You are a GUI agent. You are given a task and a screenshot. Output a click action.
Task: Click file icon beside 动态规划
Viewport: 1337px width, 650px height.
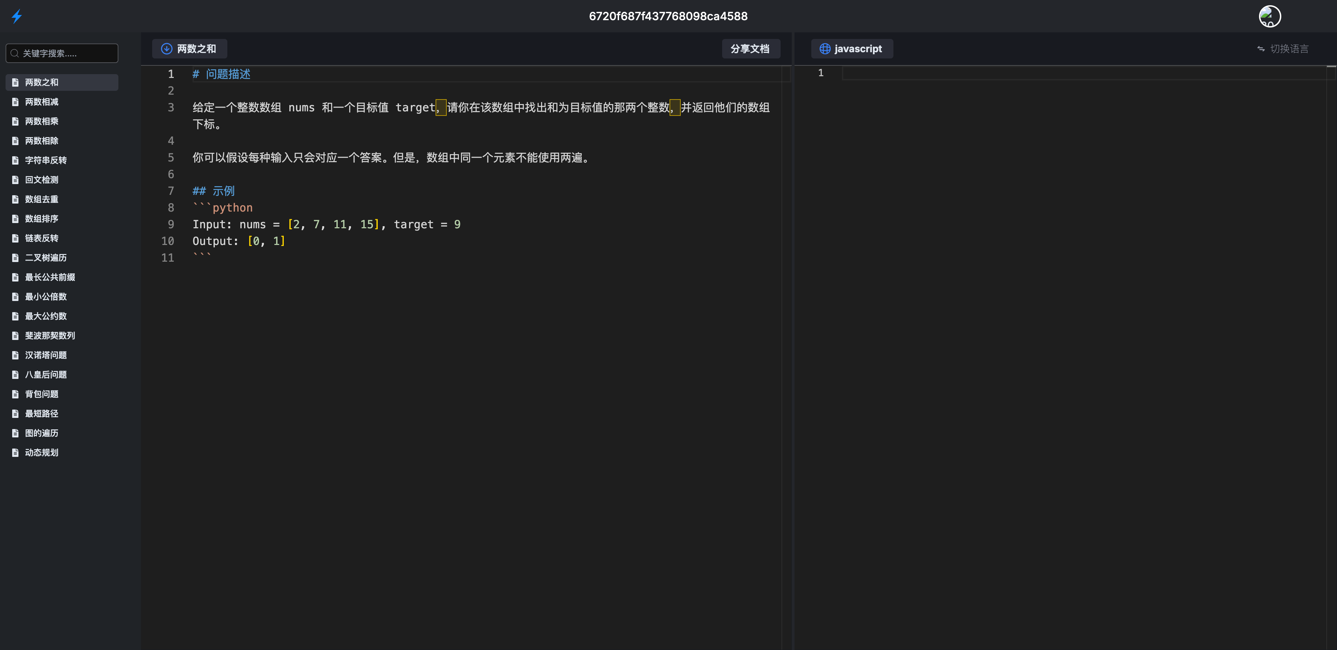click(16, 452)
